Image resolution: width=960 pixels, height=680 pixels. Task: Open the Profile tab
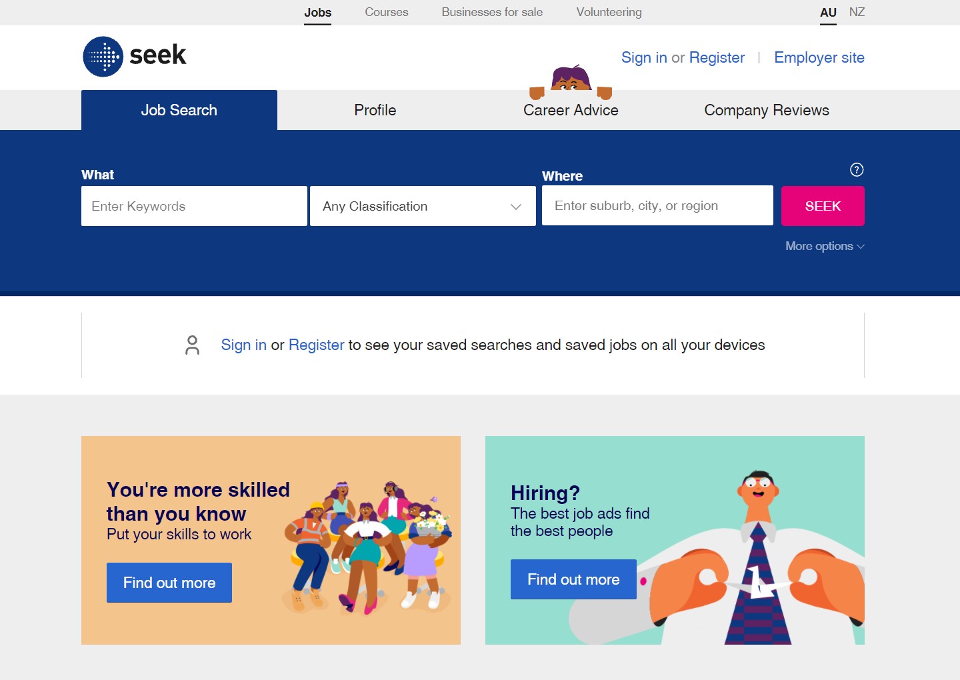click(375, 110)
